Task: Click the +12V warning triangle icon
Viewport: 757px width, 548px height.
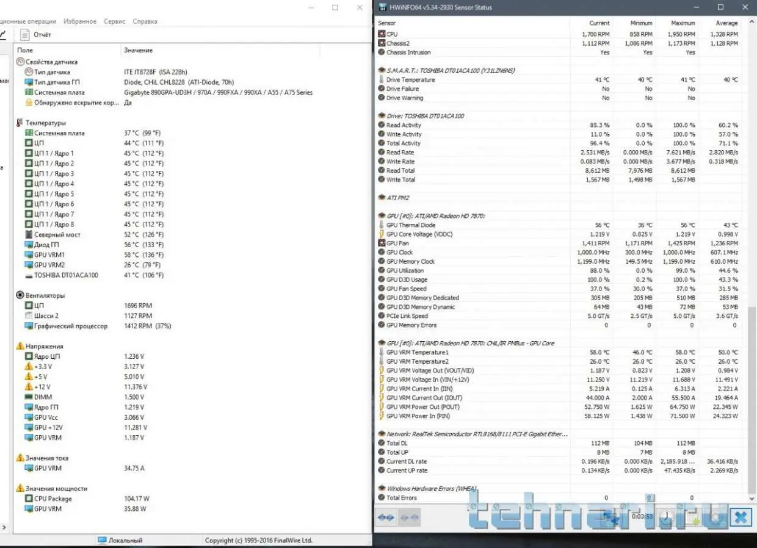Action: (29, 387)
